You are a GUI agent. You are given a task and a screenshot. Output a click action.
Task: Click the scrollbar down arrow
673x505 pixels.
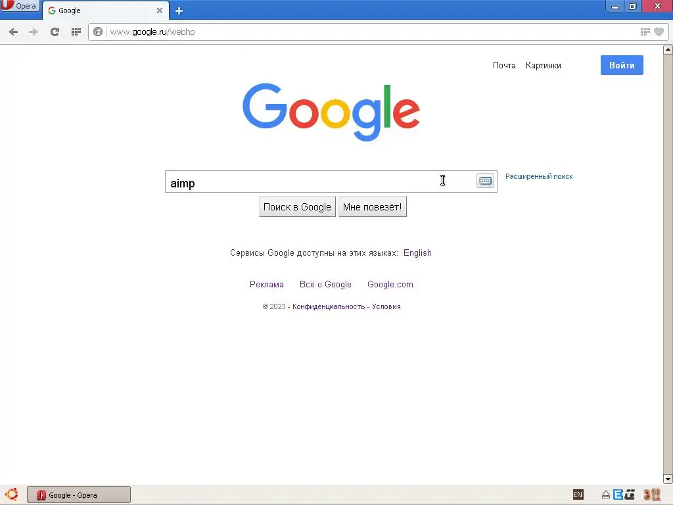(x=668, y=479)
